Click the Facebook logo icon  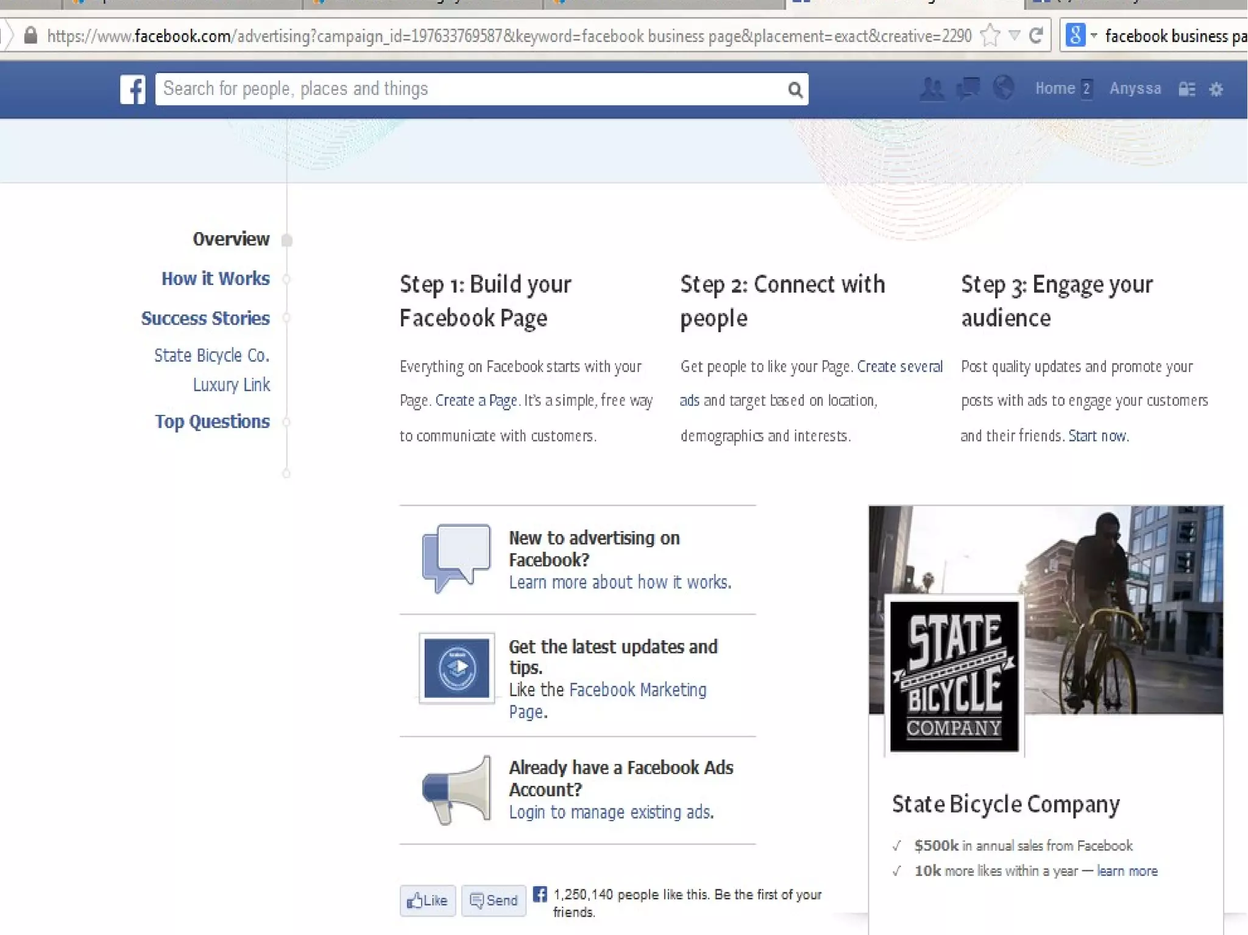(132, 90)
